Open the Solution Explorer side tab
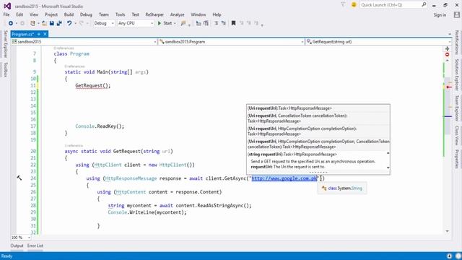Viewport: 462px width, 260px height. click(457, 74)
